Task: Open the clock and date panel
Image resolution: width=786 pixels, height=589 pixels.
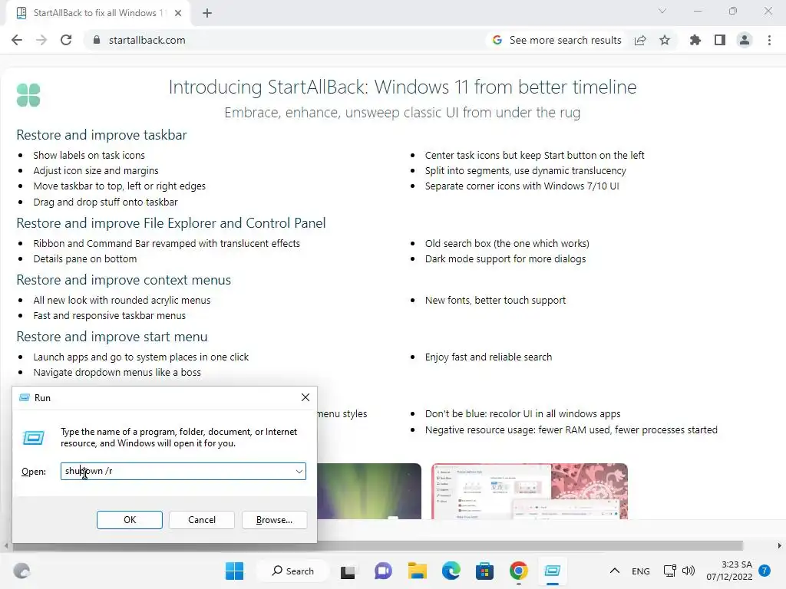Action: click(x=729, y=571)
